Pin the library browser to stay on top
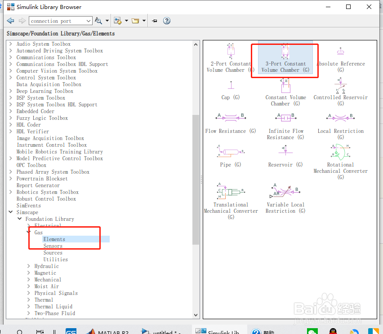 pyautogui.click(x=154, y=21)
